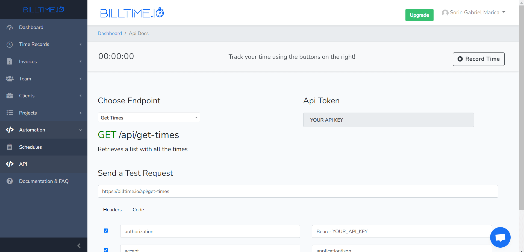Expand the Time Records submenu arrow
Viewport: 524px width, 252px height.
click(x=81, y=45)
